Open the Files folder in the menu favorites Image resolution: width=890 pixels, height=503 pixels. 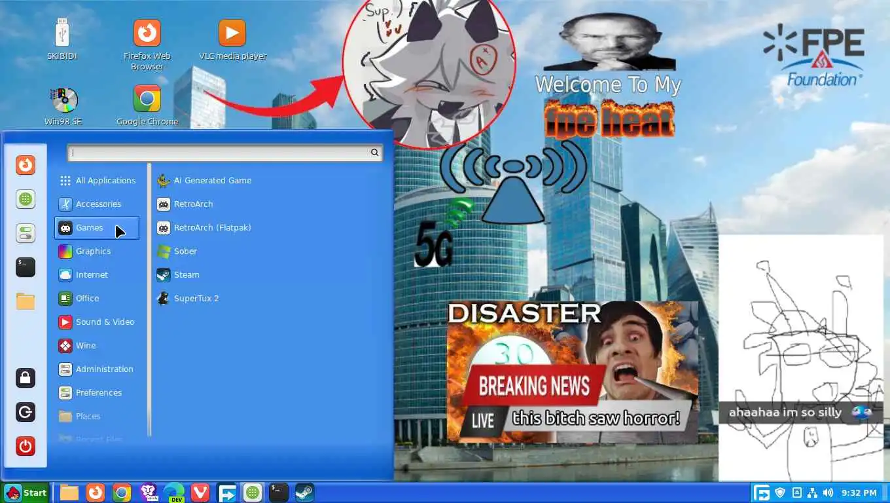click(26, 301)
